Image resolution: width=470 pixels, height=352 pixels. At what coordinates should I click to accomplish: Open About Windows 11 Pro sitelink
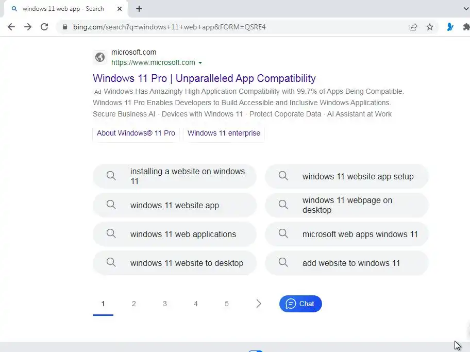pos(136,133)
